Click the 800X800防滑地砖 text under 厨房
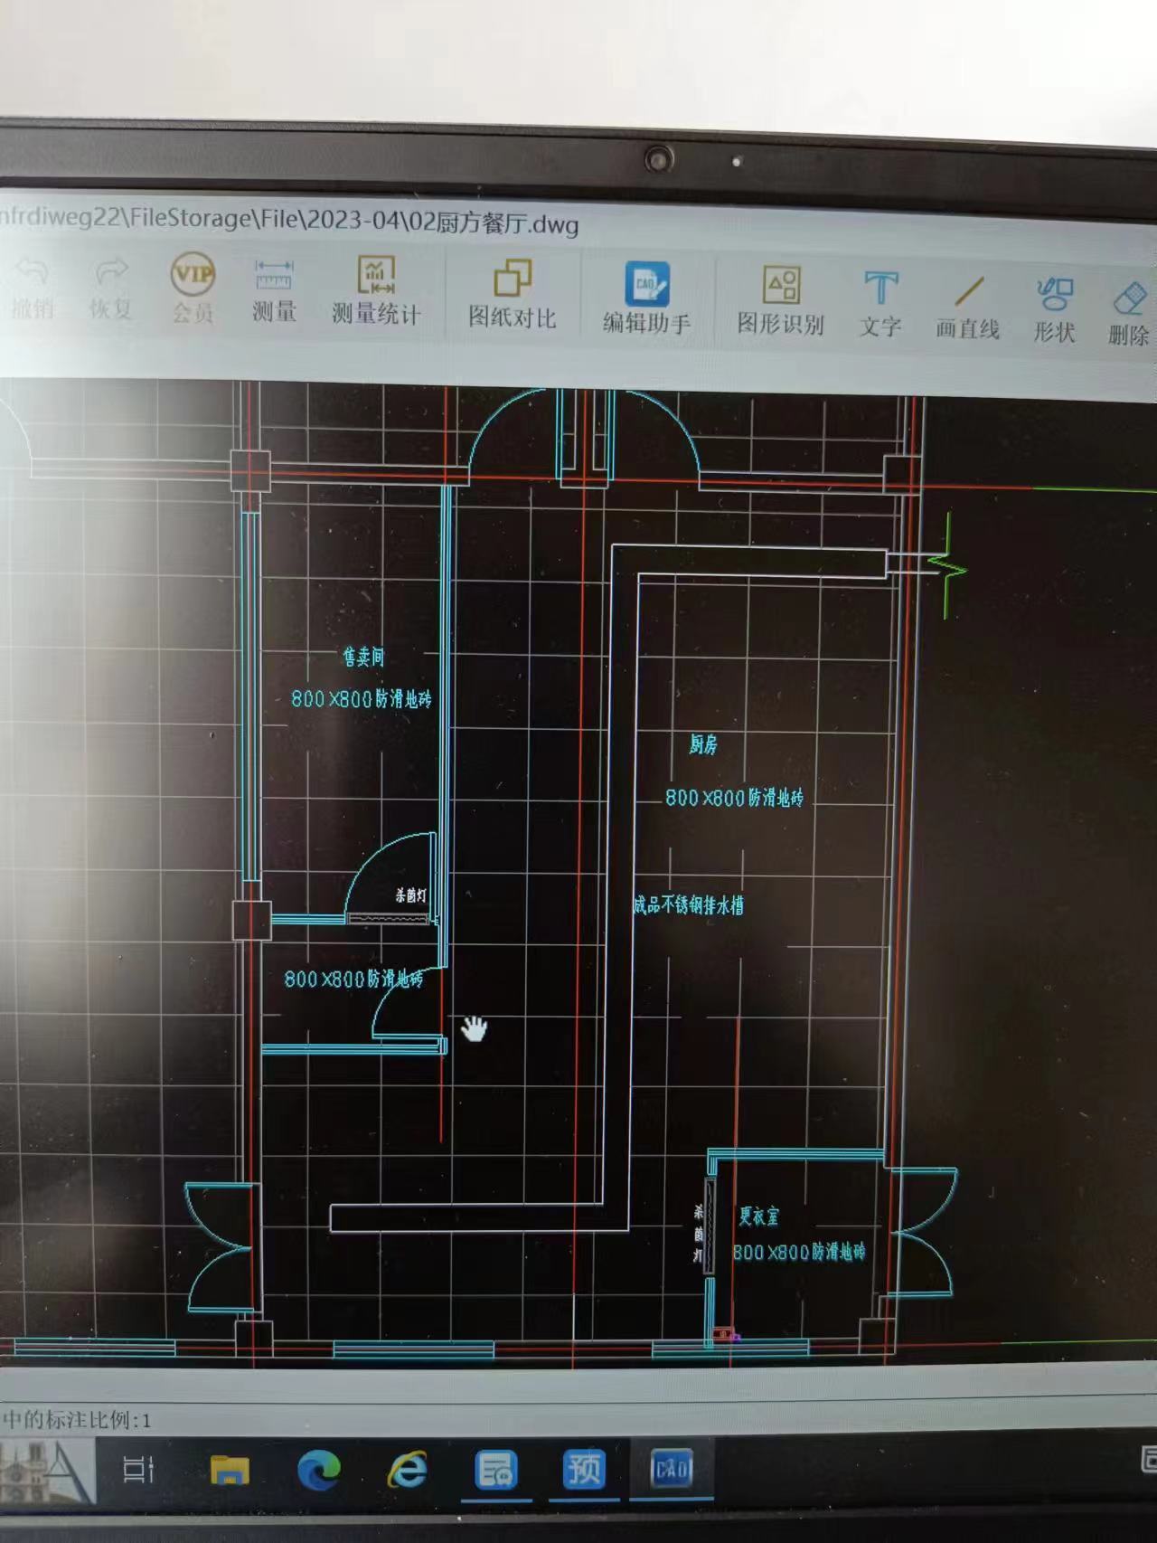 pos(735,798)
